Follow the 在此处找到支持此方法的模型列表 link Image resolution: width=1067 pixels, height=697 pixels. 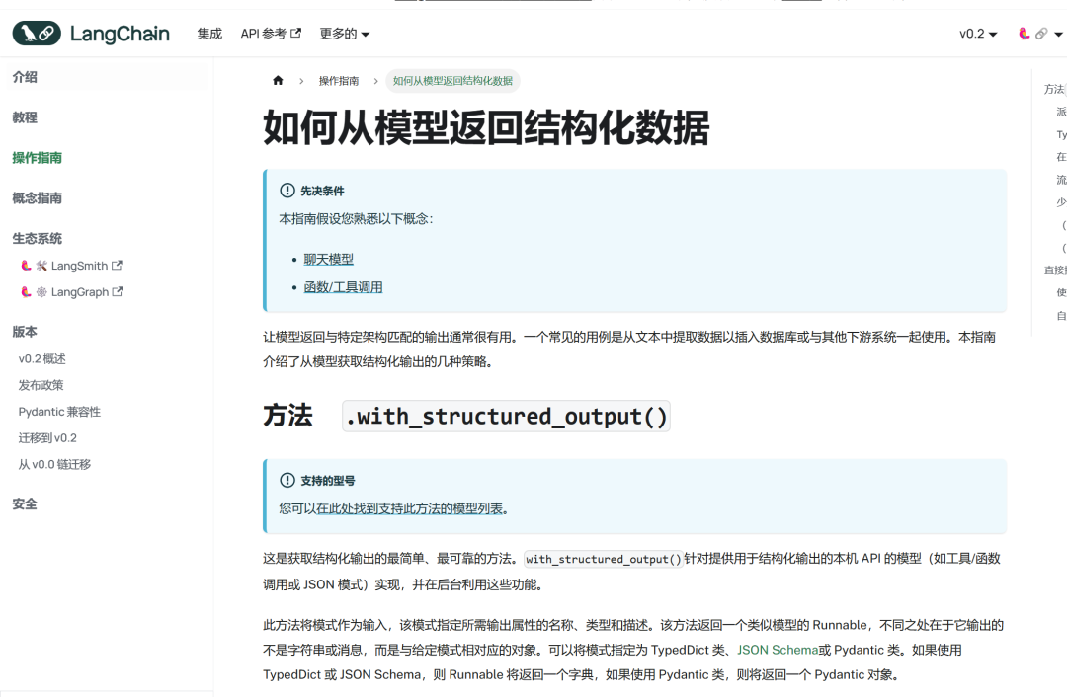410,509
